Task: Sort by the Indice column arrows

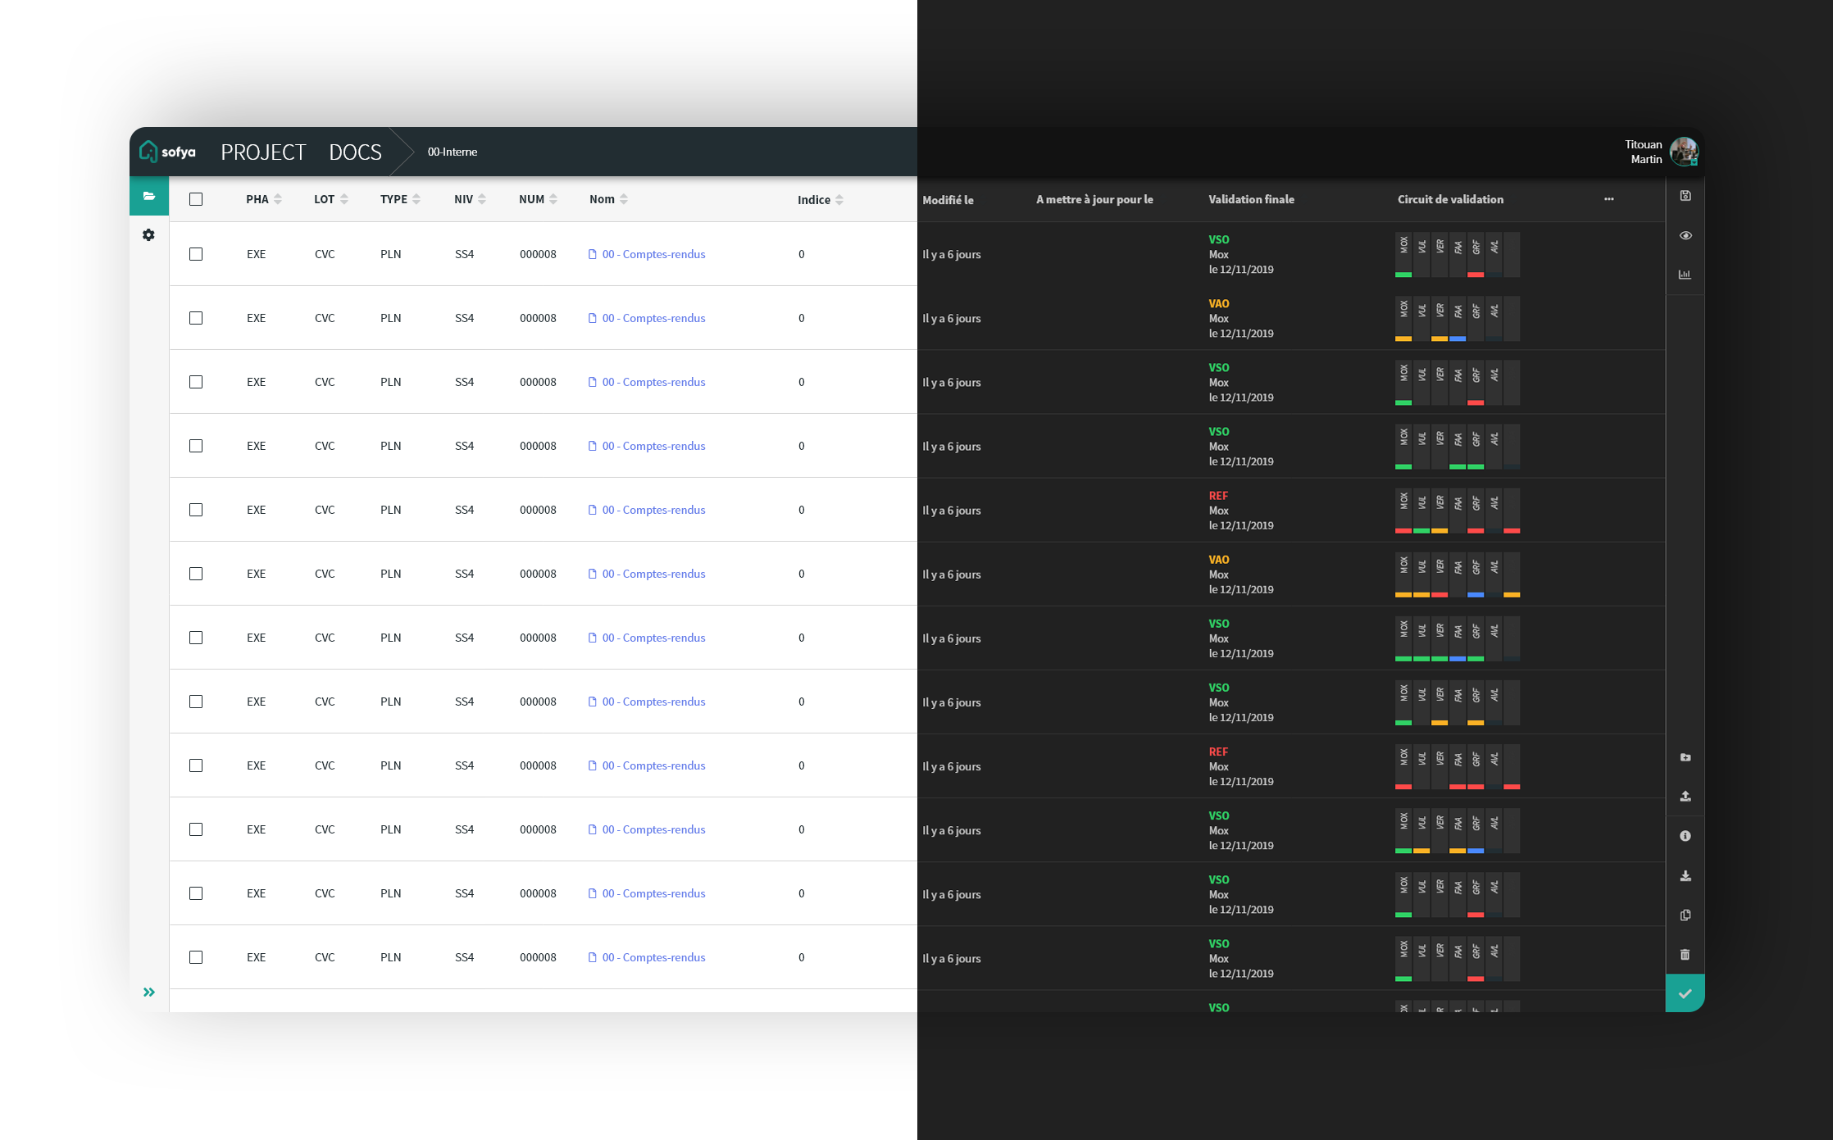Action: pyautogui.click(x=839, y=200)
